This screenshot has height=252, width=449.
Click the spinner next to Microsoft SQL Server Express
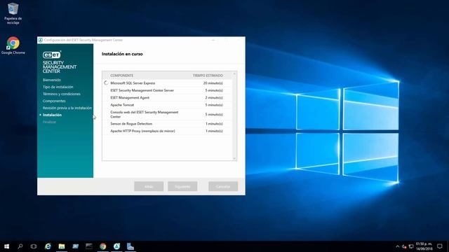pos(106,83)
